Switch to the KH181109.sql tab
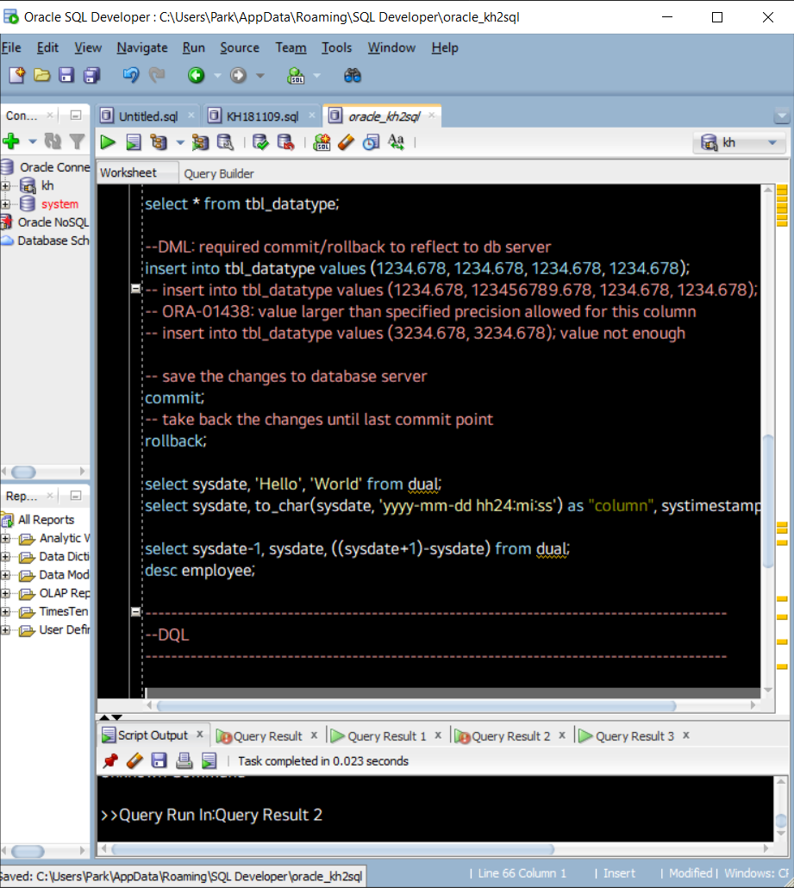794x888 pixels. [261, 116]
